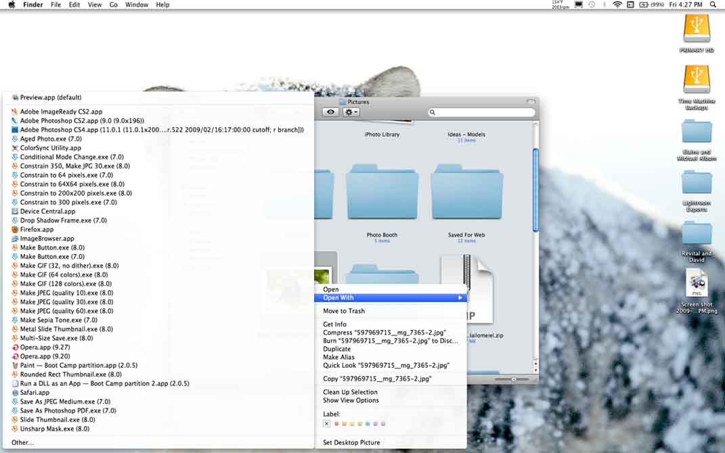
Task: Open the Lightroom Exports desktop folder
Action: click(x=697, y=182)
